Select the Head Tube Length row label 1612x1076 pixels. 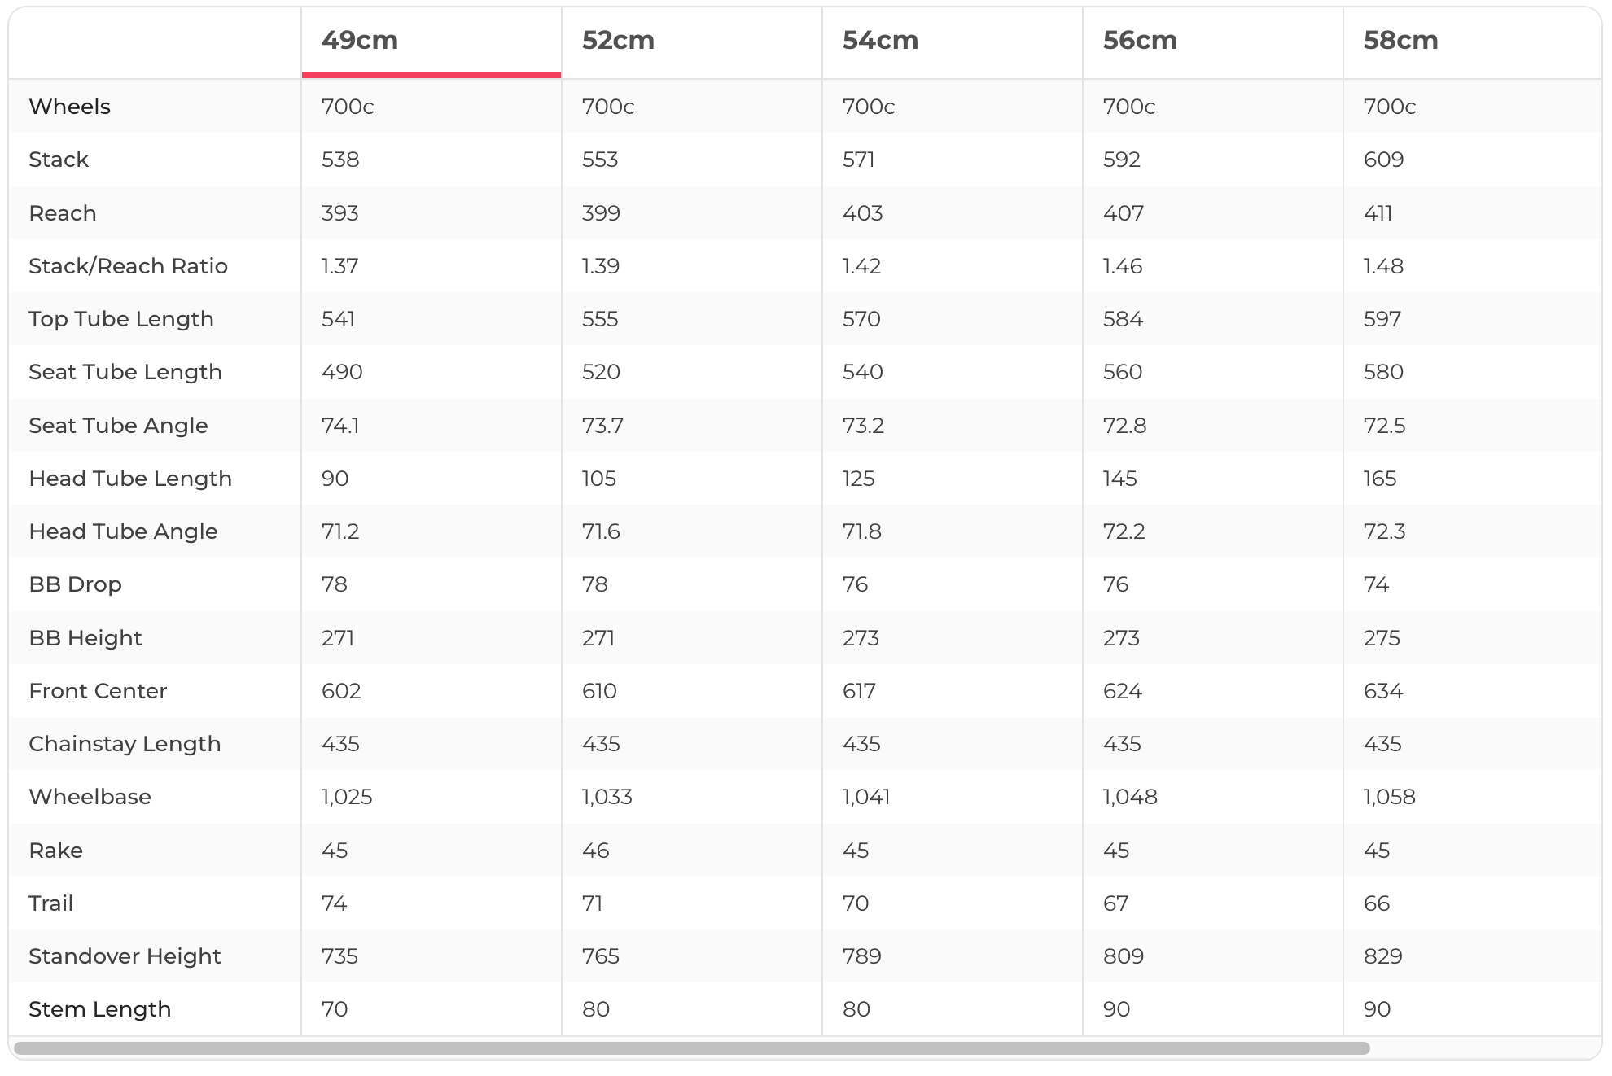point(130,479)
